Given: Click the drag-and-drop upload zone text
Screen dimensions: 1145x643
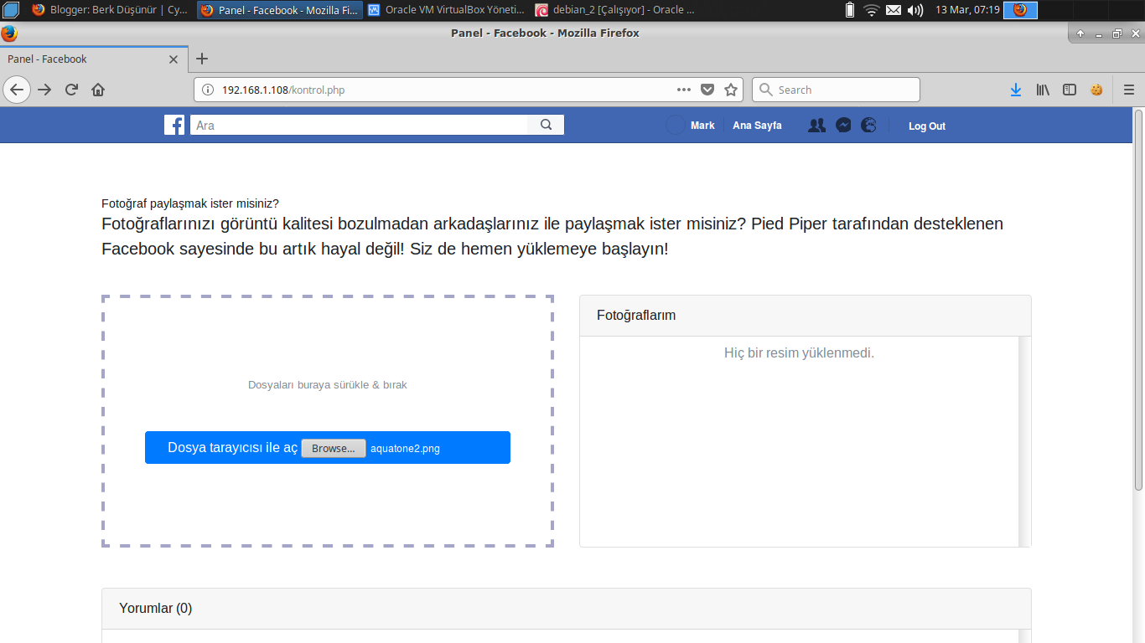Looking at the screenshot, I should [328, 385].
